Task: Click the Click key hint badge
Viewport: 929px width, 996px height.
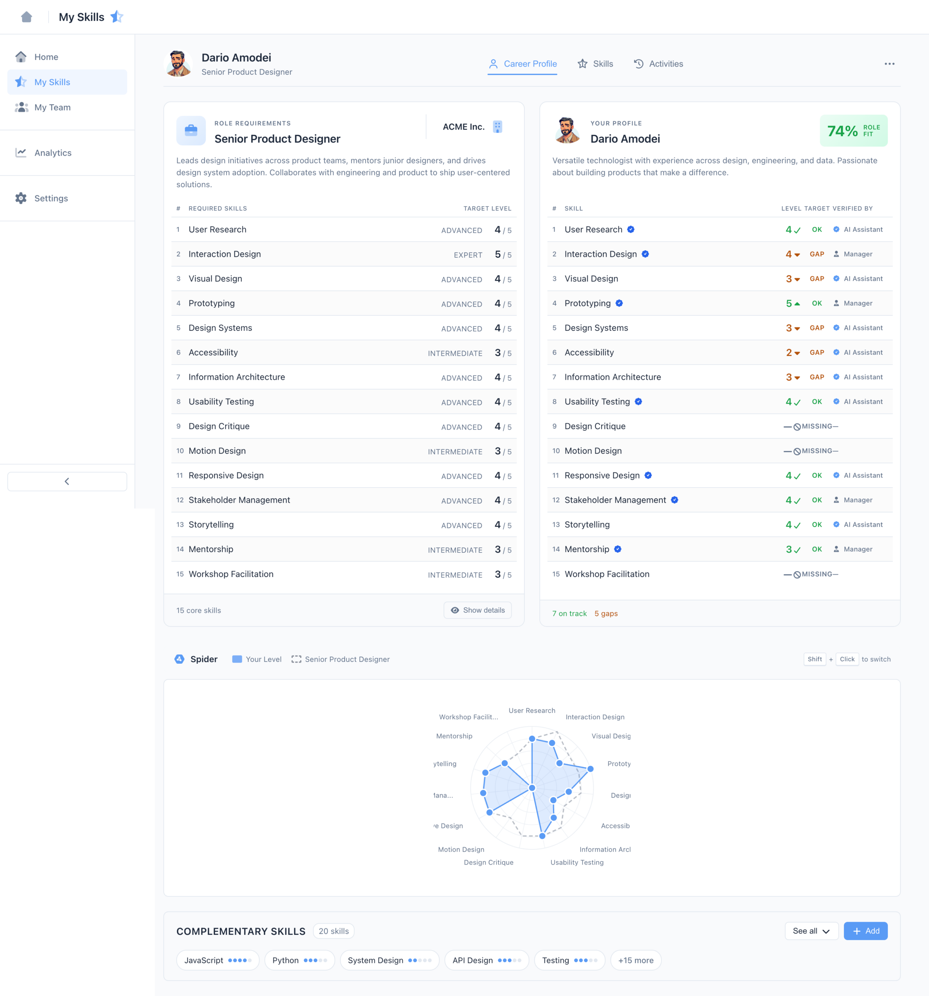Action: 847,659
